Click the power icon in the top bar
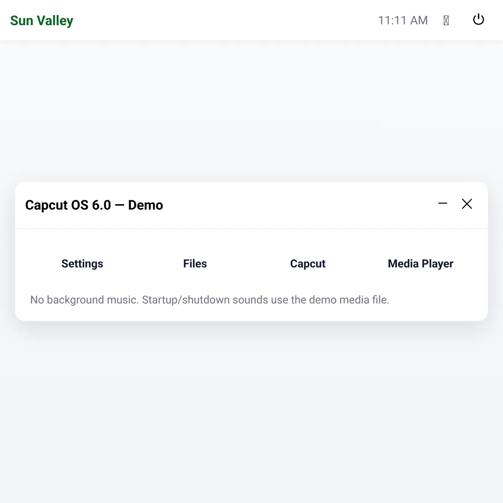503x503 pixels. point(478,20)
